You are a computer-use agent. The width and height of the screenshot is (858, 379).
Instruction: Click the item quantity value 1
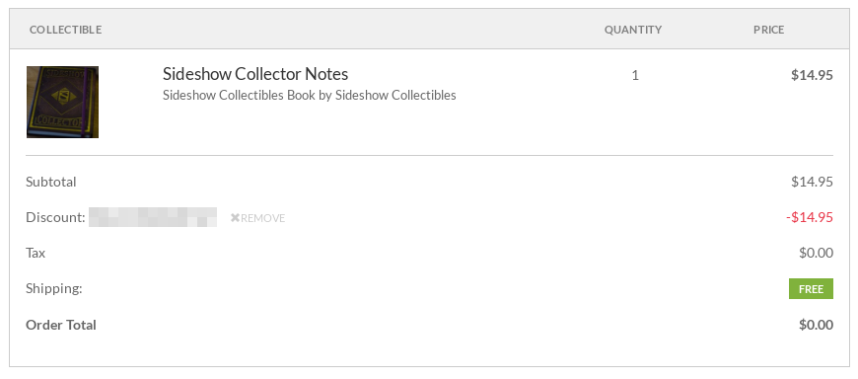click(635, 75)
